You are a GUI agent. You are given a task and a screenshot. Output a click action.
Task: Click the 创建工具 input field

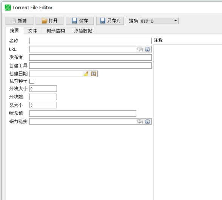tap(91, 65)
